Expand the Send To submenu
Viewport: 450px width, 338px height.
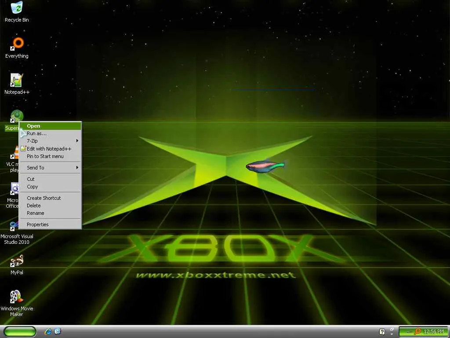click(x=51, y=168)
